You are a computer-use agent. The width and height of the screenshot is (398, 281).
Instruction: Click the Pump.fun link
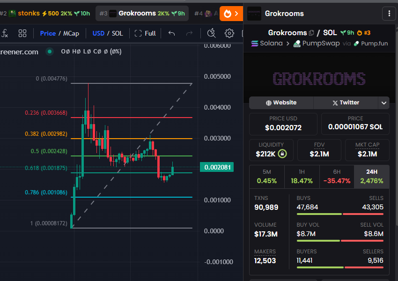pos(371,44)
